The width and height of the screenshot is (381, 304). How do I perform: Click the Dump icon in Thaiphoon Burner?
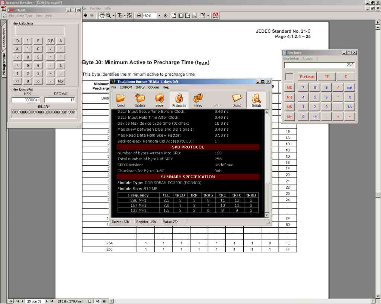(237, 100)
